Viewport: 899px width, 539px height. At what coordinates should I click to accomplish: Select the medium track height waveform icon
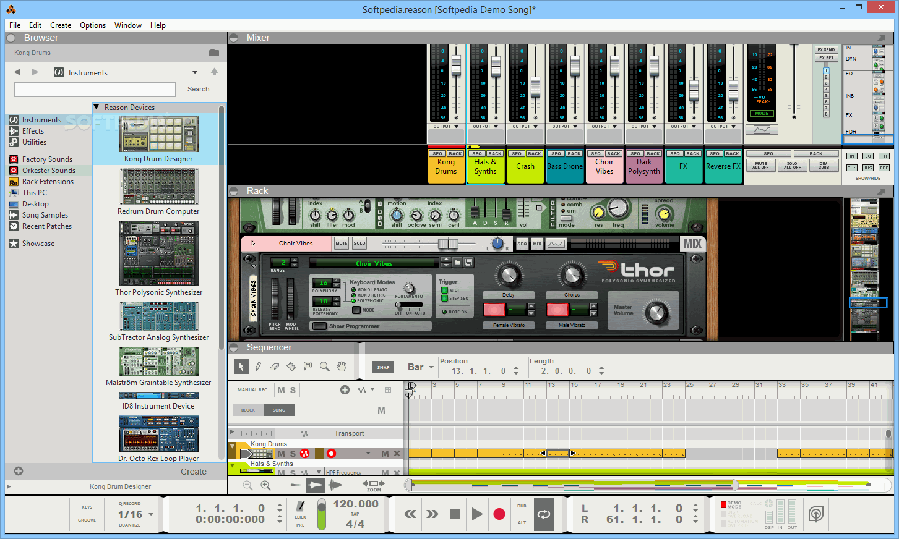[315, 485]
